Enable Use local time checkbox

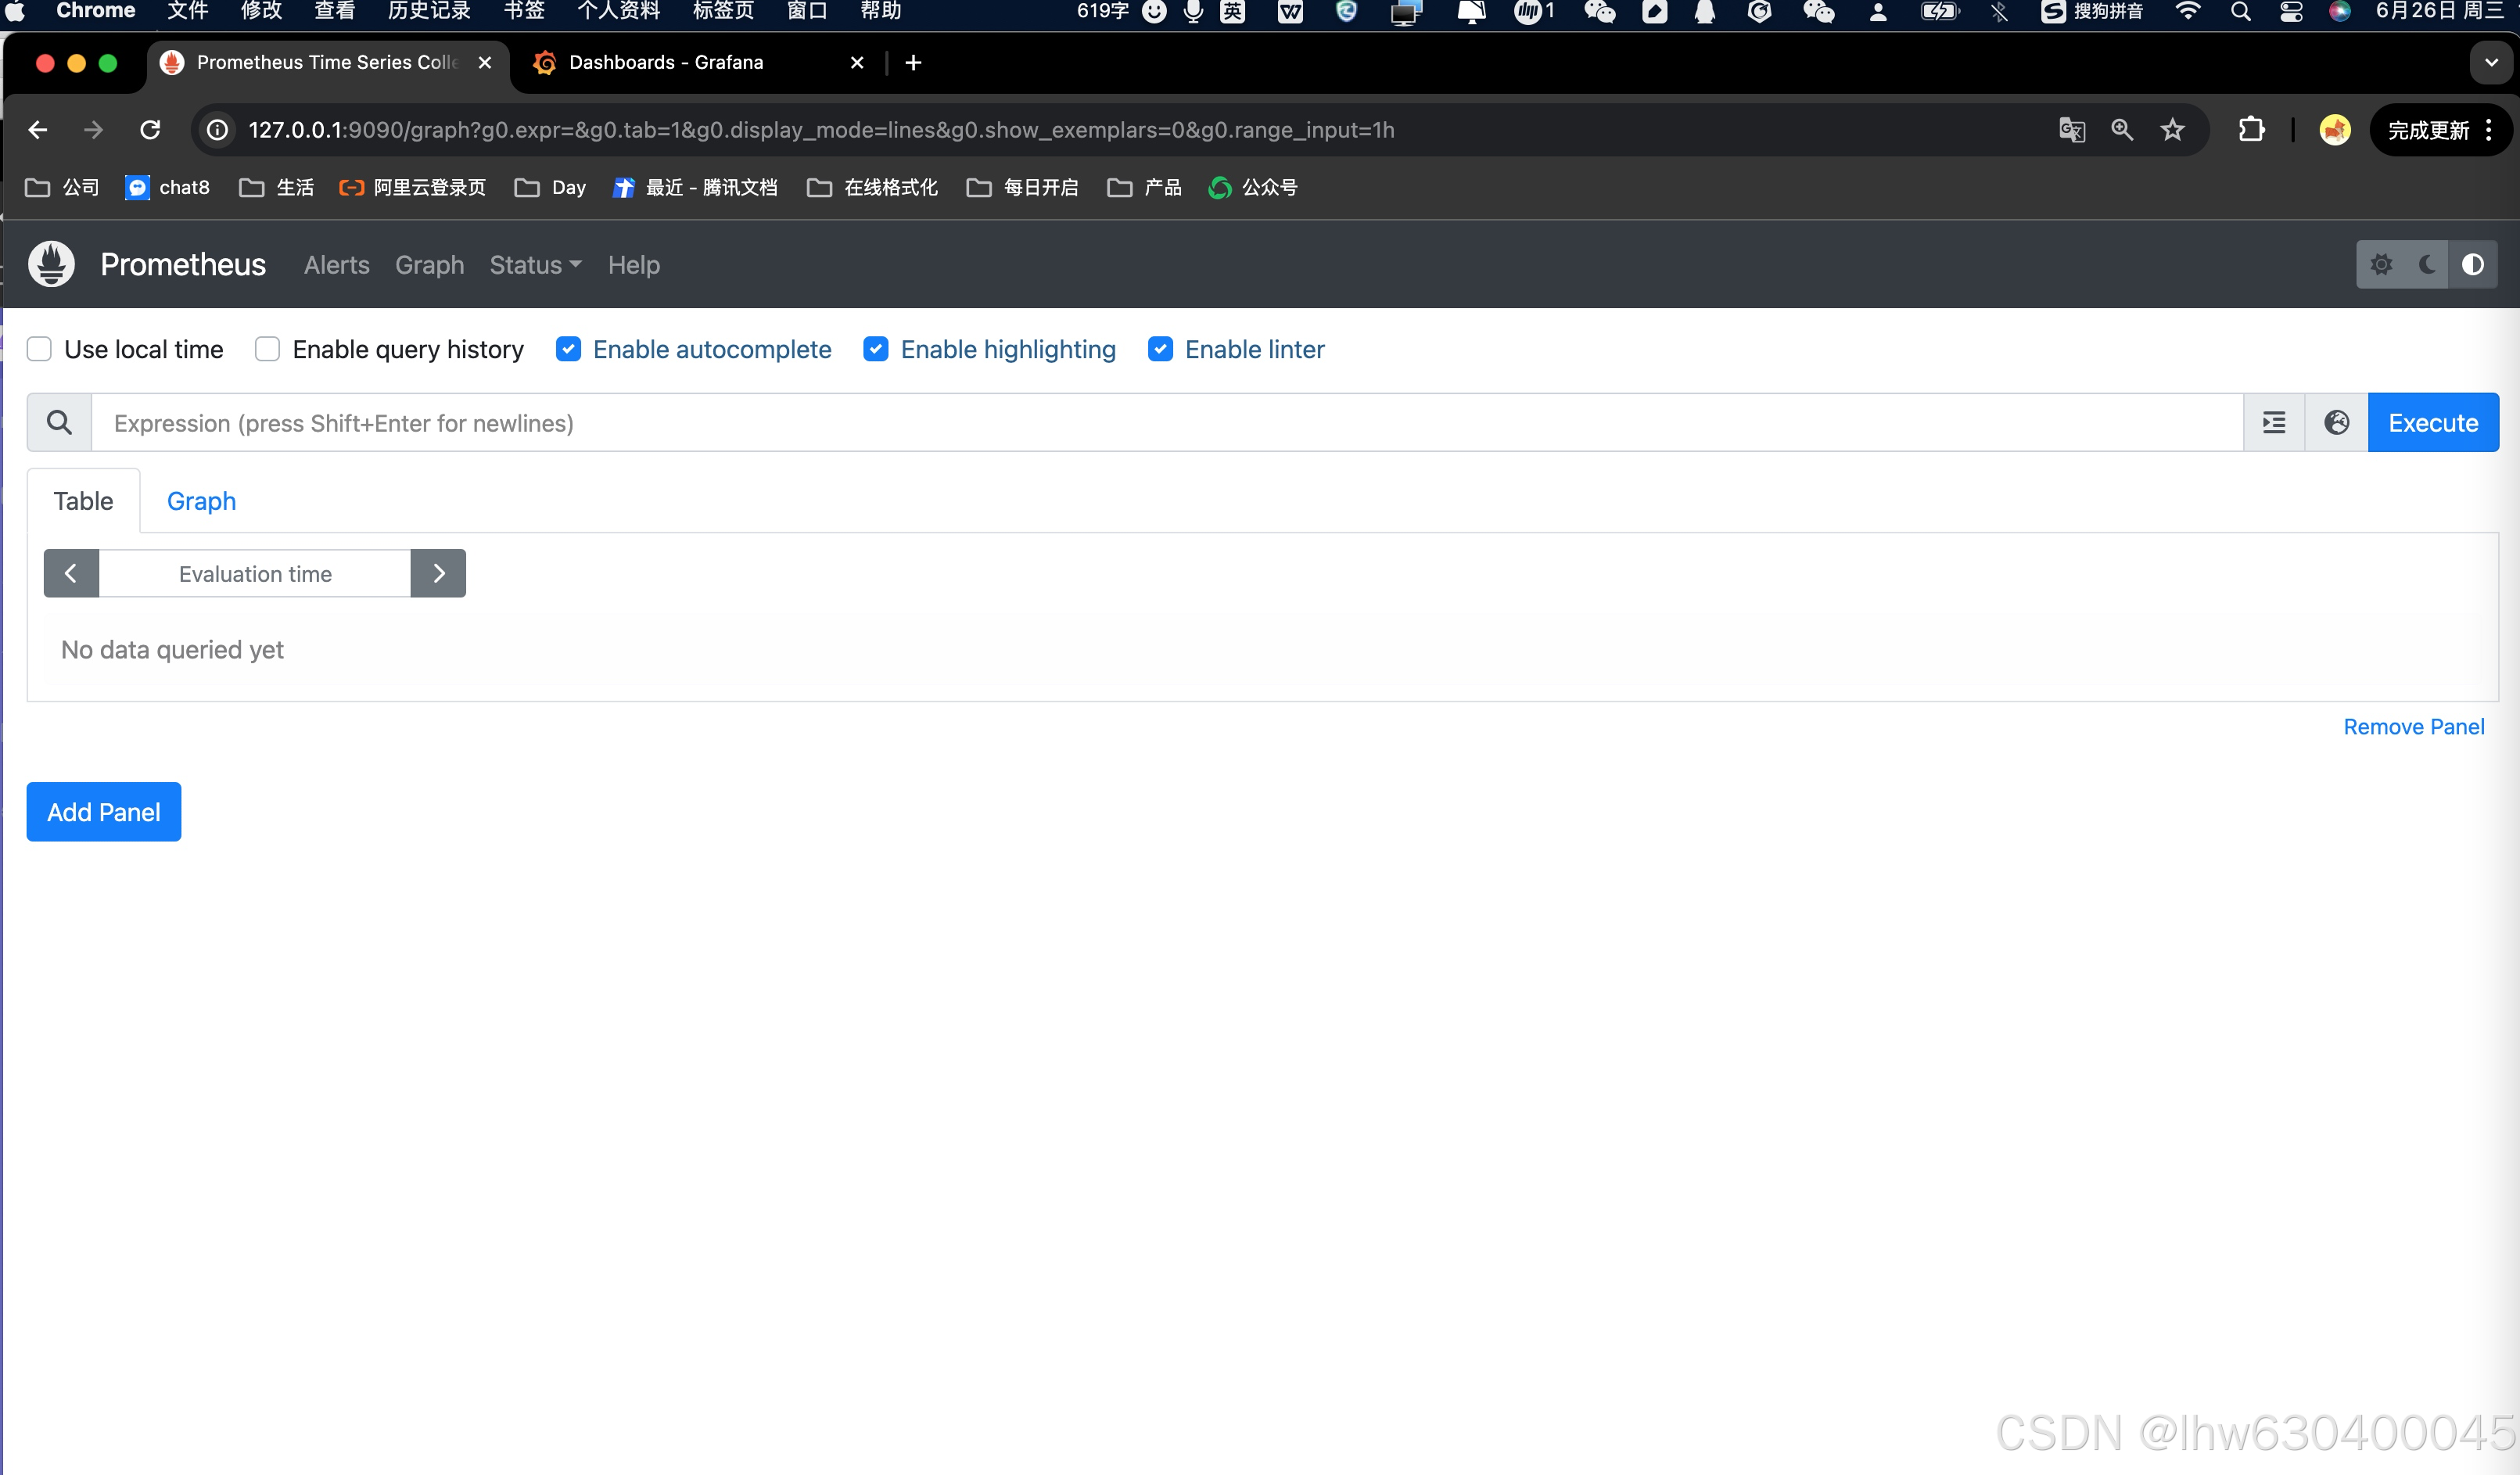click(39, 349)
